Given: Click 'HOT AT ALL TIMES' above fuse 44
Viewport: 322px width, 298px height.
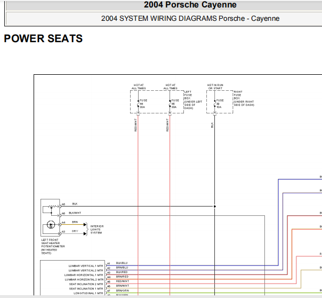Looking at the screenshot, I should [139, 87].
